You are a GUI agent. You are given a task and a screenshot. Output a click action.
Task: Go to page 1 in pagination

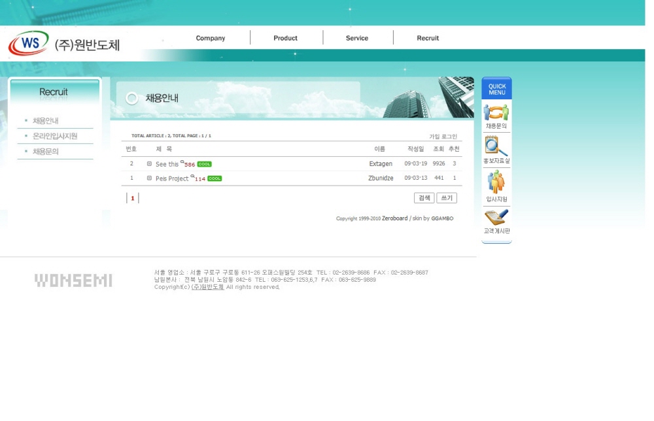point(132,198)
